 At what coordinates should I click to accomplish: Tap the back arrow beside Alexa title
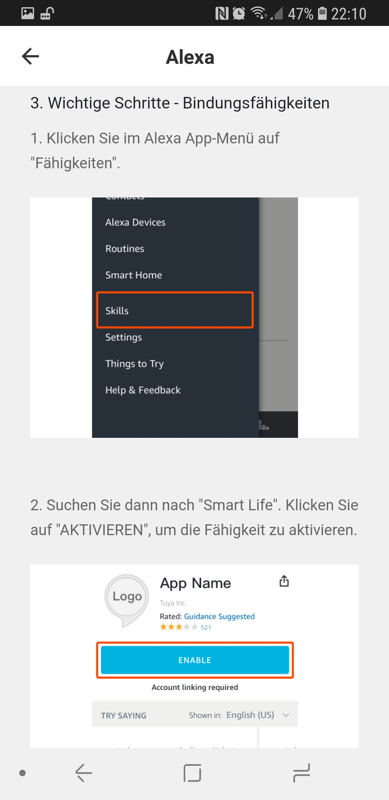pyautogui.click(x=30, y=57)
